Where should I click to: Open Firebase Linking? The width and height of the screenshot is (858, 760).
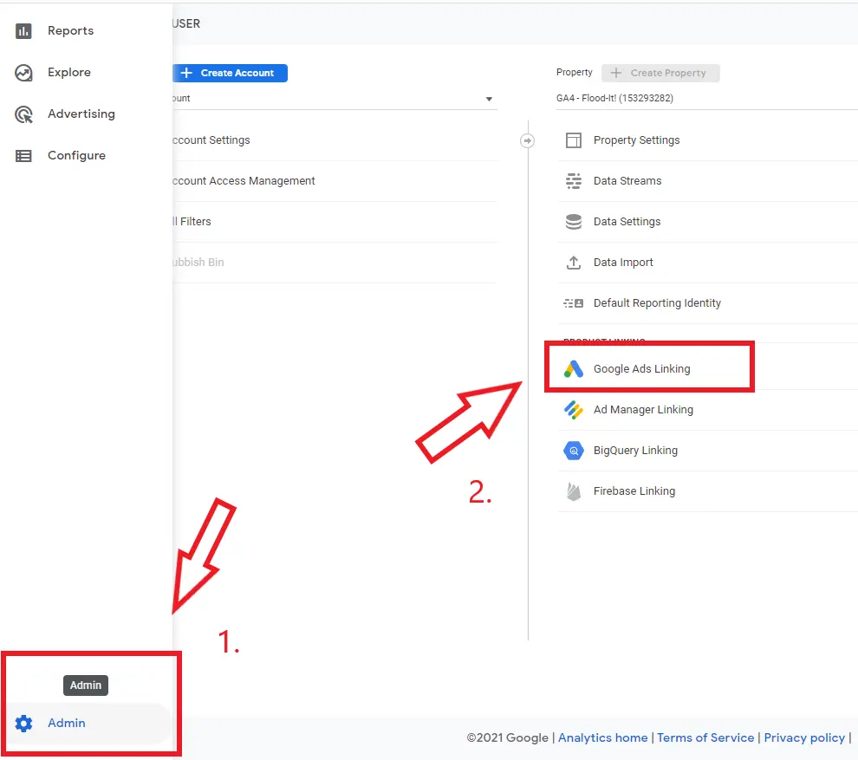click(634, 490)
